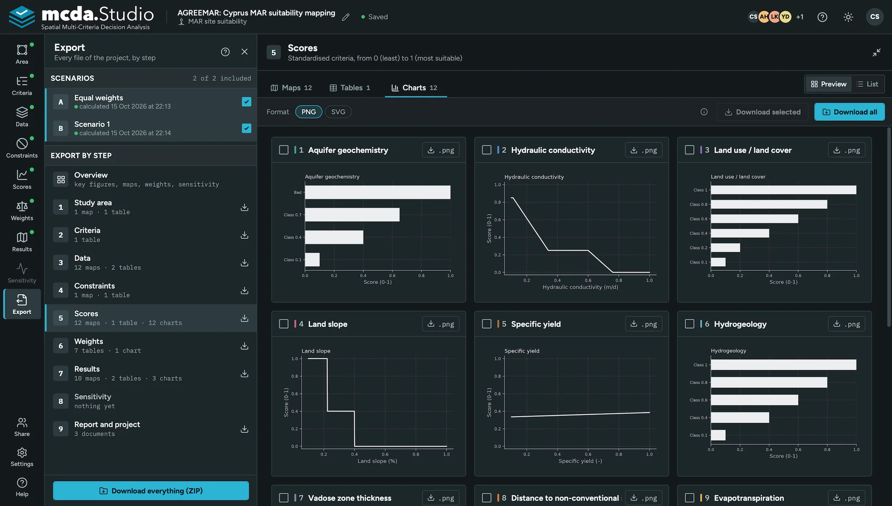Choose SVG format option
The width and height of the screenshot is (892, 506).
pos(338,112)
